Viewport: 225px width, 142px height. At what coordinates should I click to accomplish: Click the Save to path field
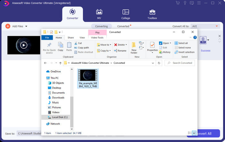[29, 134]
